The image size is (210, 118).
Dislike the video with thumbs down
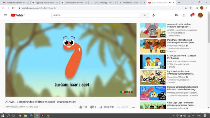coord(91,107)
